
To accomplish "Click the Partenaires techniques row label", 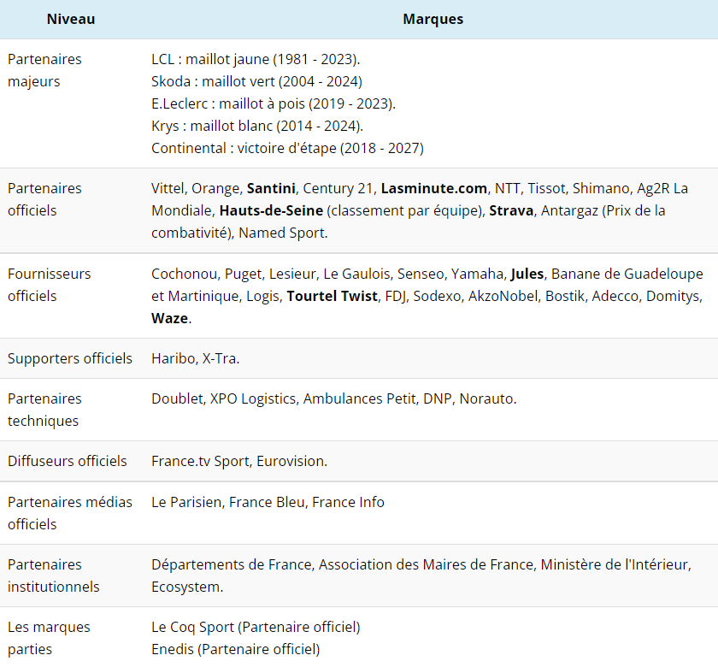I will point(44,410).
